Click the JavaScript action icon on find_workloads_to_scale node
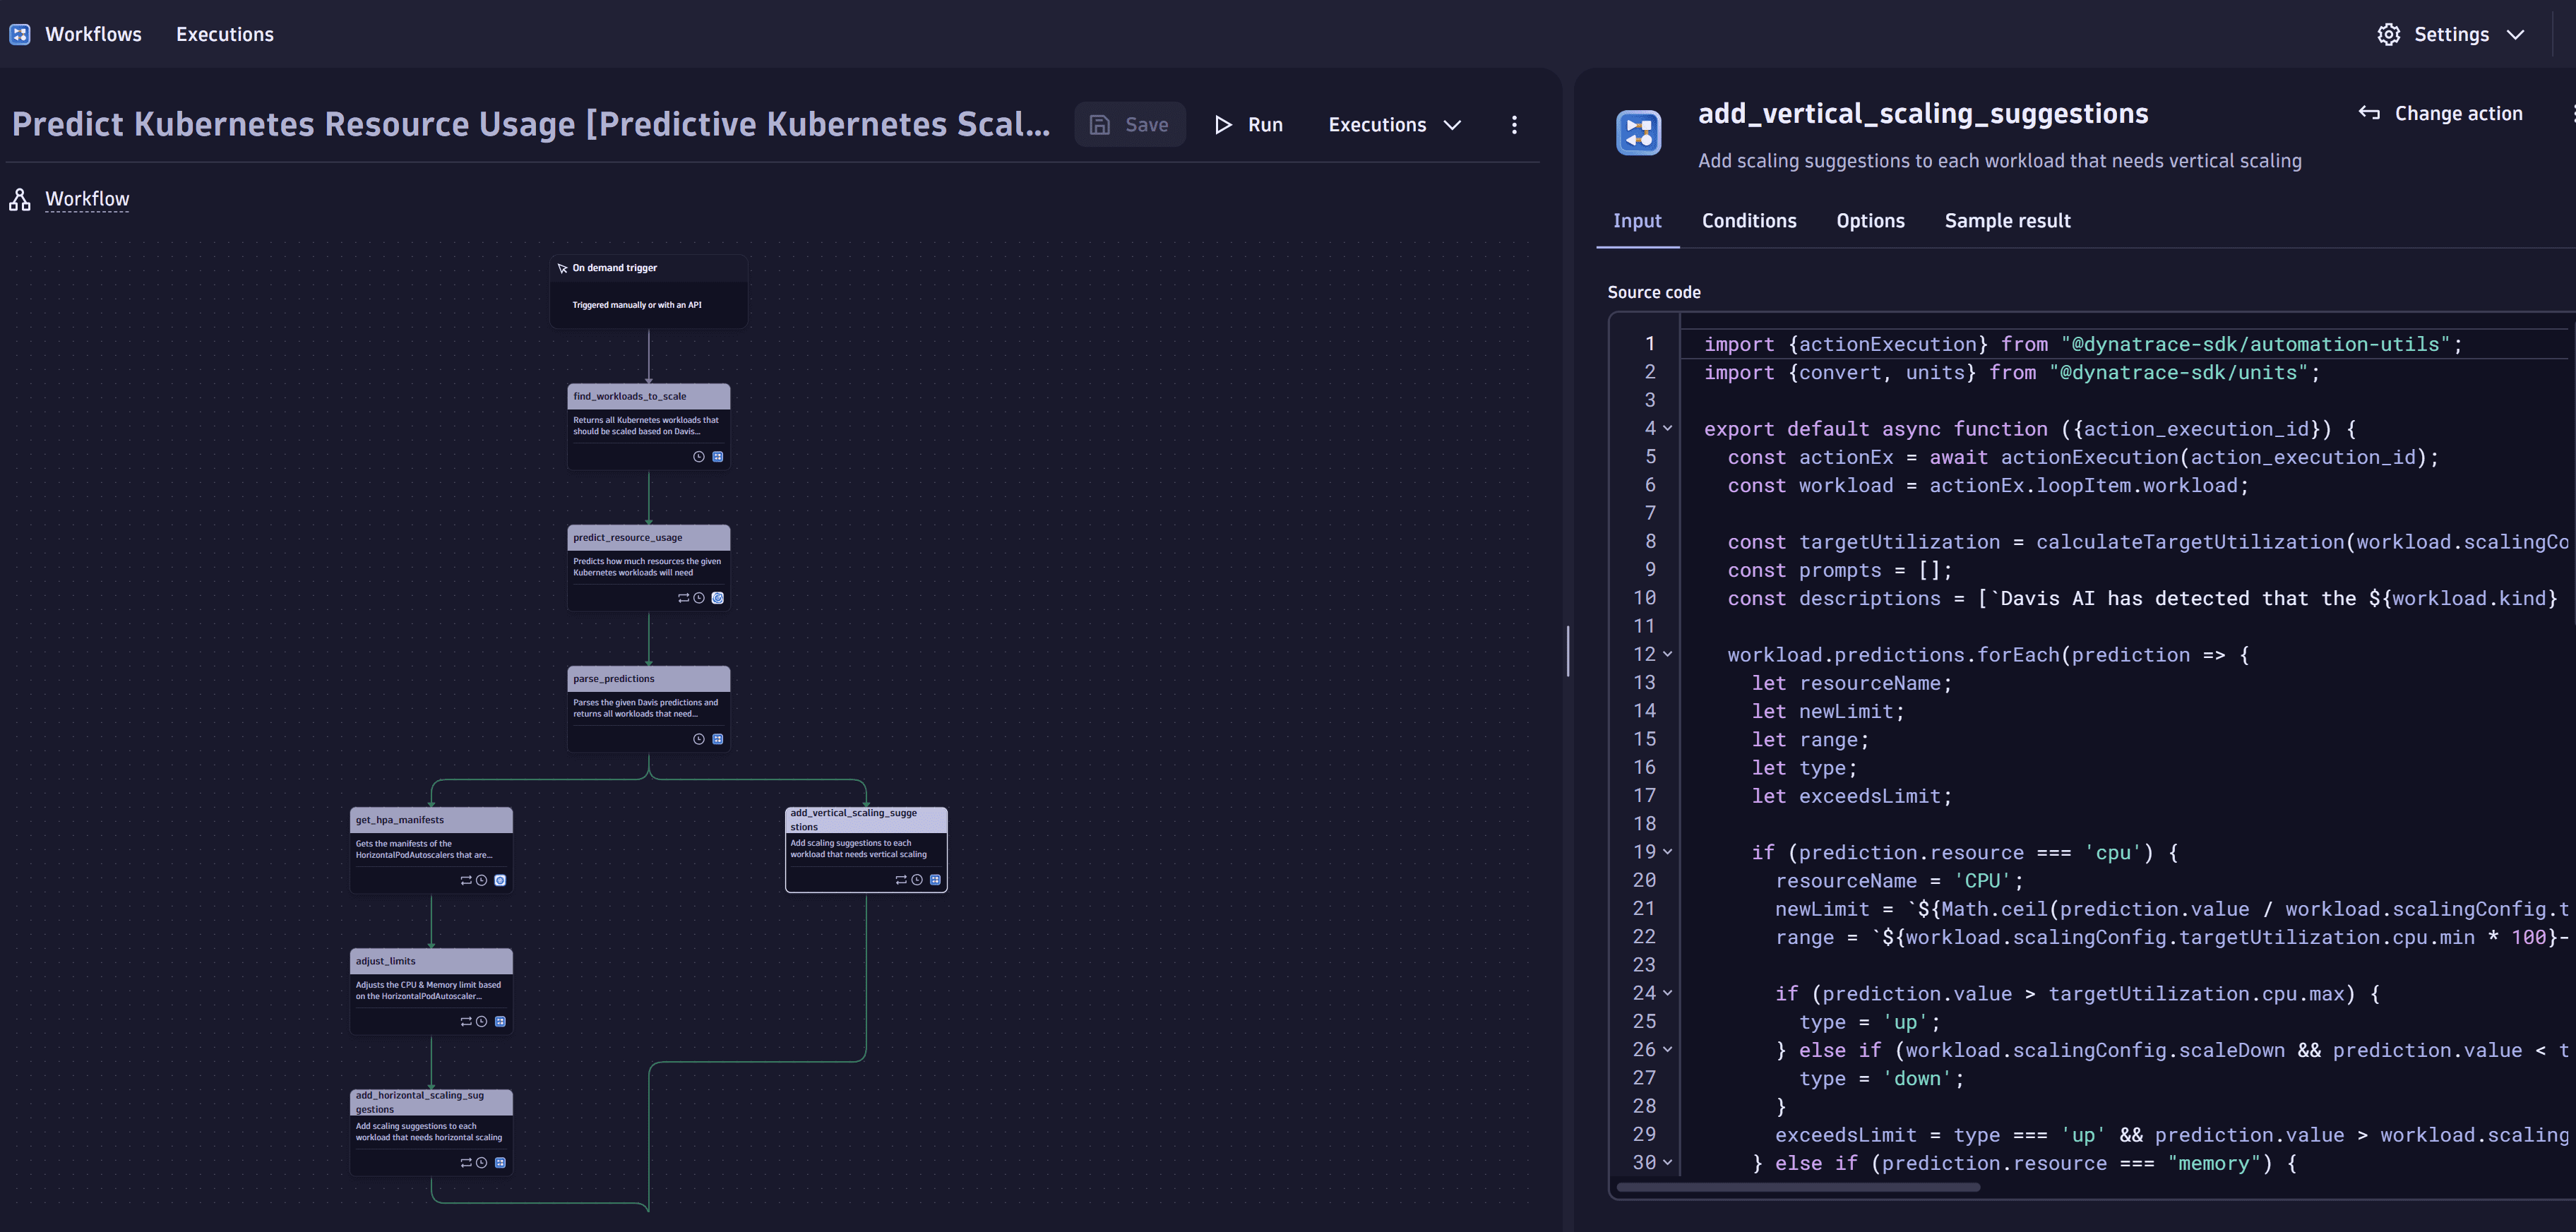This screenshot has width=2576, height=1232. (x=717, y=457)
